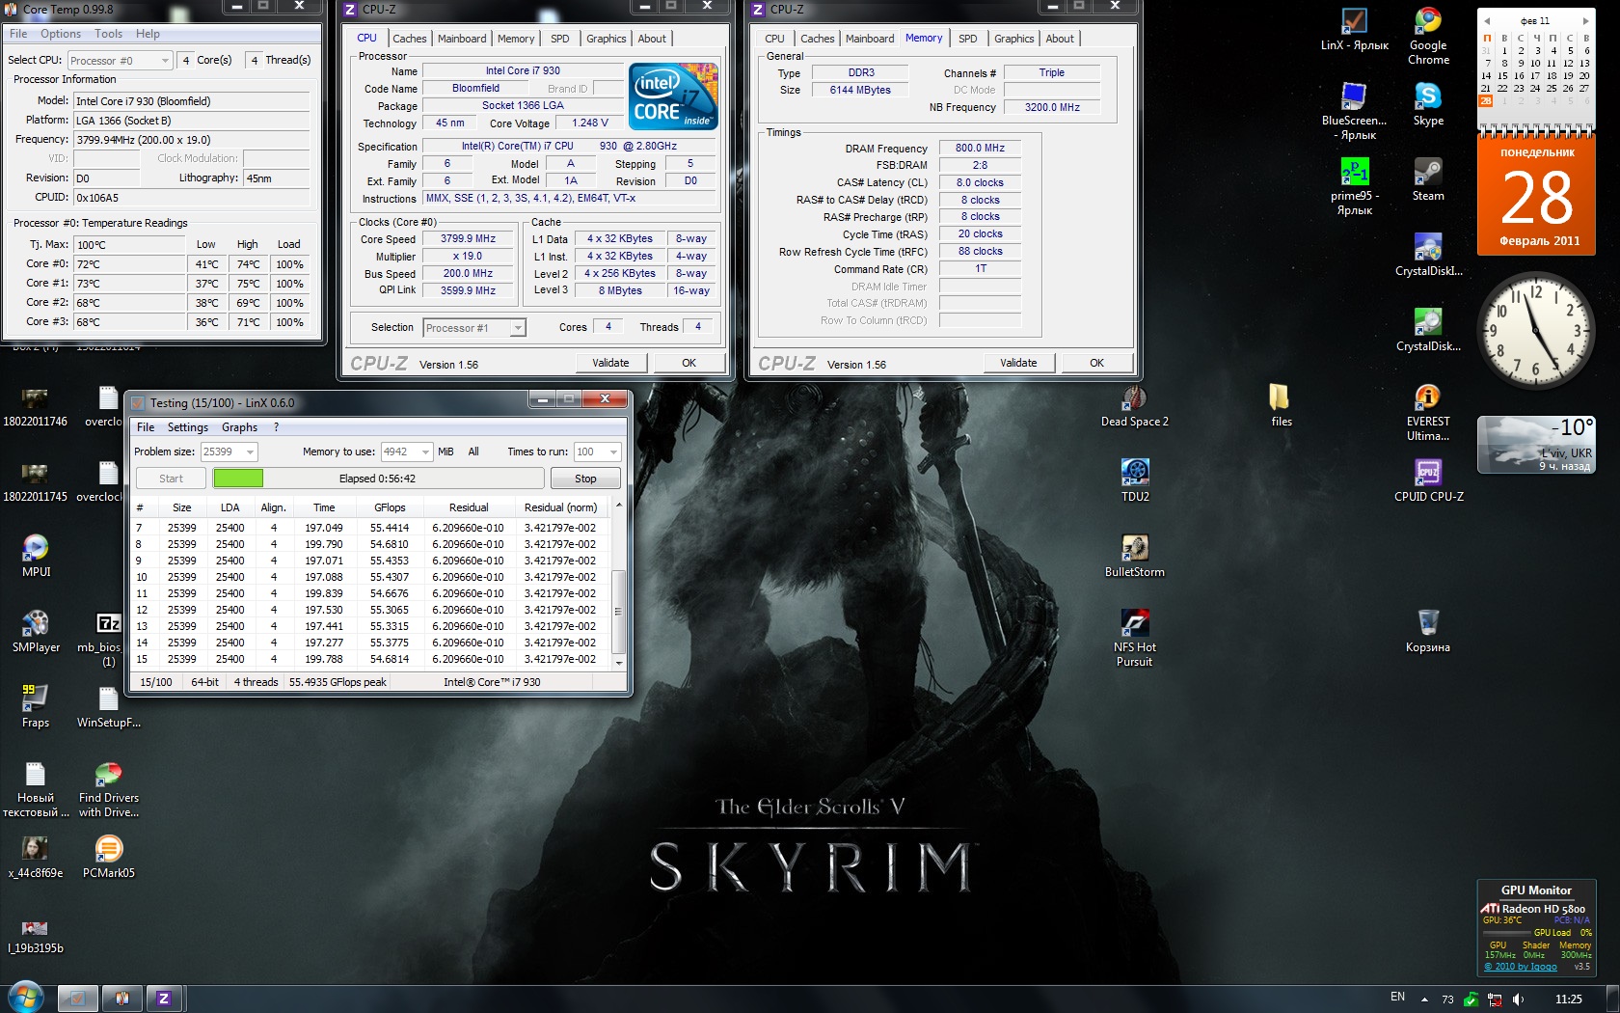Launch Dead Space 2 shortcut
This screenshot has width=1620, height=1013.
(x=1134, y=405)
